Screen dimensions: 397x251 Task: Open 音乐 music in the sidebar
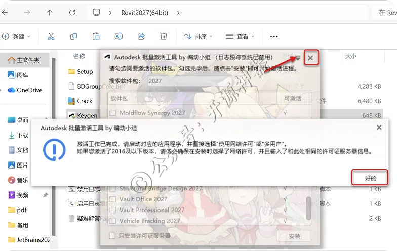18,180
